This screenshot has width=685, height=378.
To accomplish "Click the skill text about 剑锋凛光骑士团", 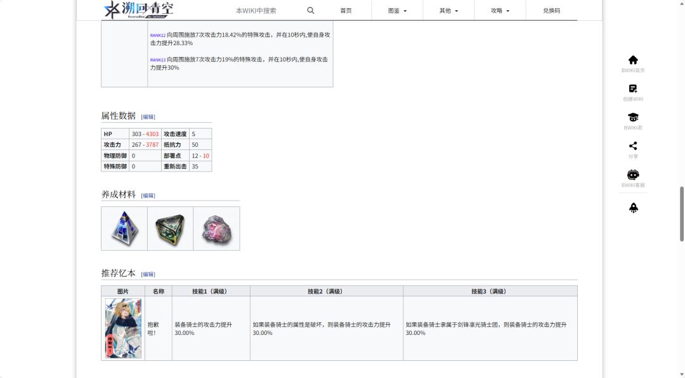I will coord(486,329).
